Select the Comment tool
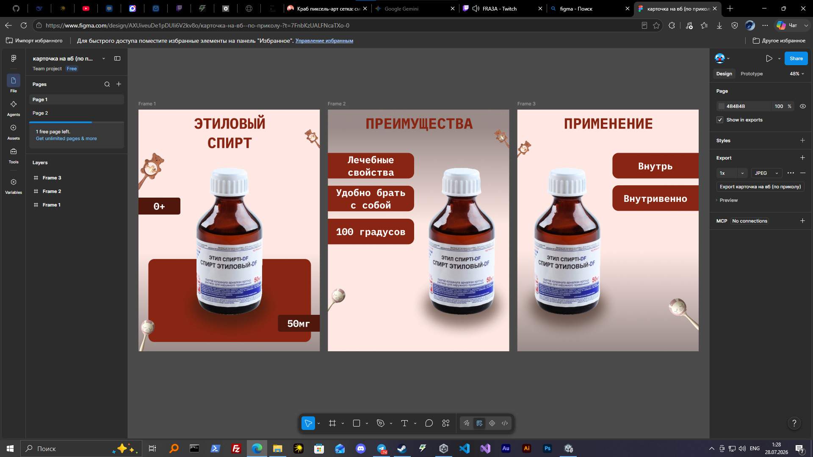 (429, 423)
